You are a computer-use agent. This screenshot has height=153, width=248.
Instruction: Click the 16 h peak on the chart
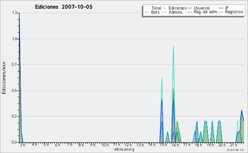click(173, 45)
